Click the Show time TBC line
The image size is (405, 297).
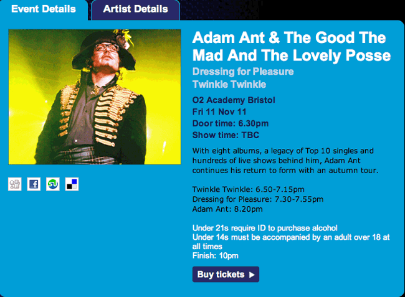[226, 135]
